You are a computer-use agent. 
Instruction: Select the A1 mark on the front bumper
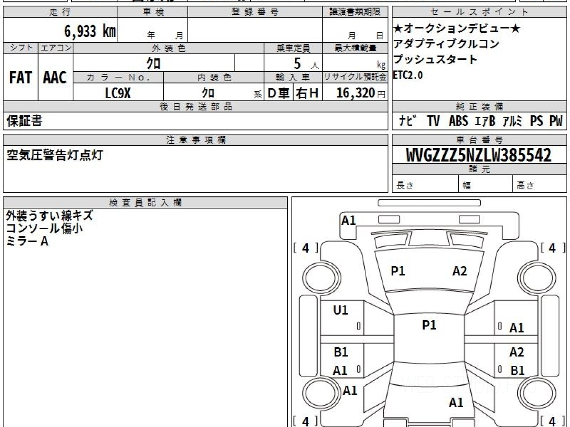click(349, 220)
